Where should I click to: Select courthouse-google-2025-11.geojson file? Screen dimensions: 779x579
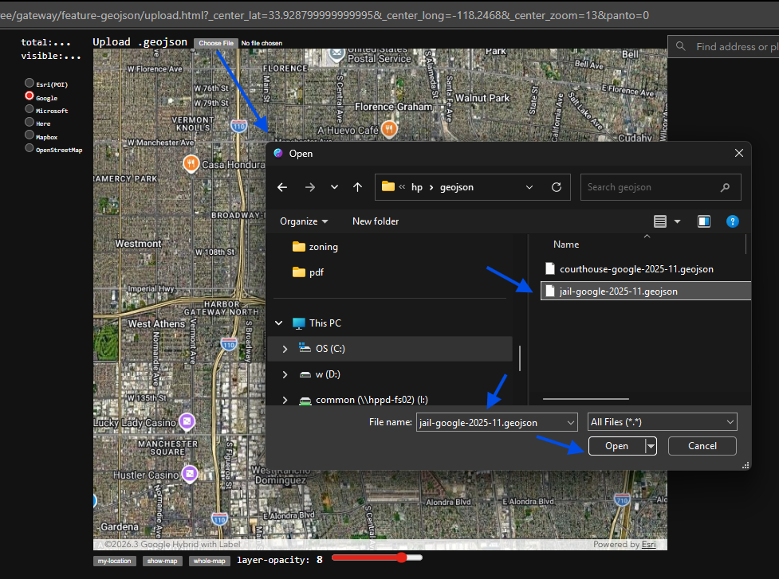click(x=635, y=269)
